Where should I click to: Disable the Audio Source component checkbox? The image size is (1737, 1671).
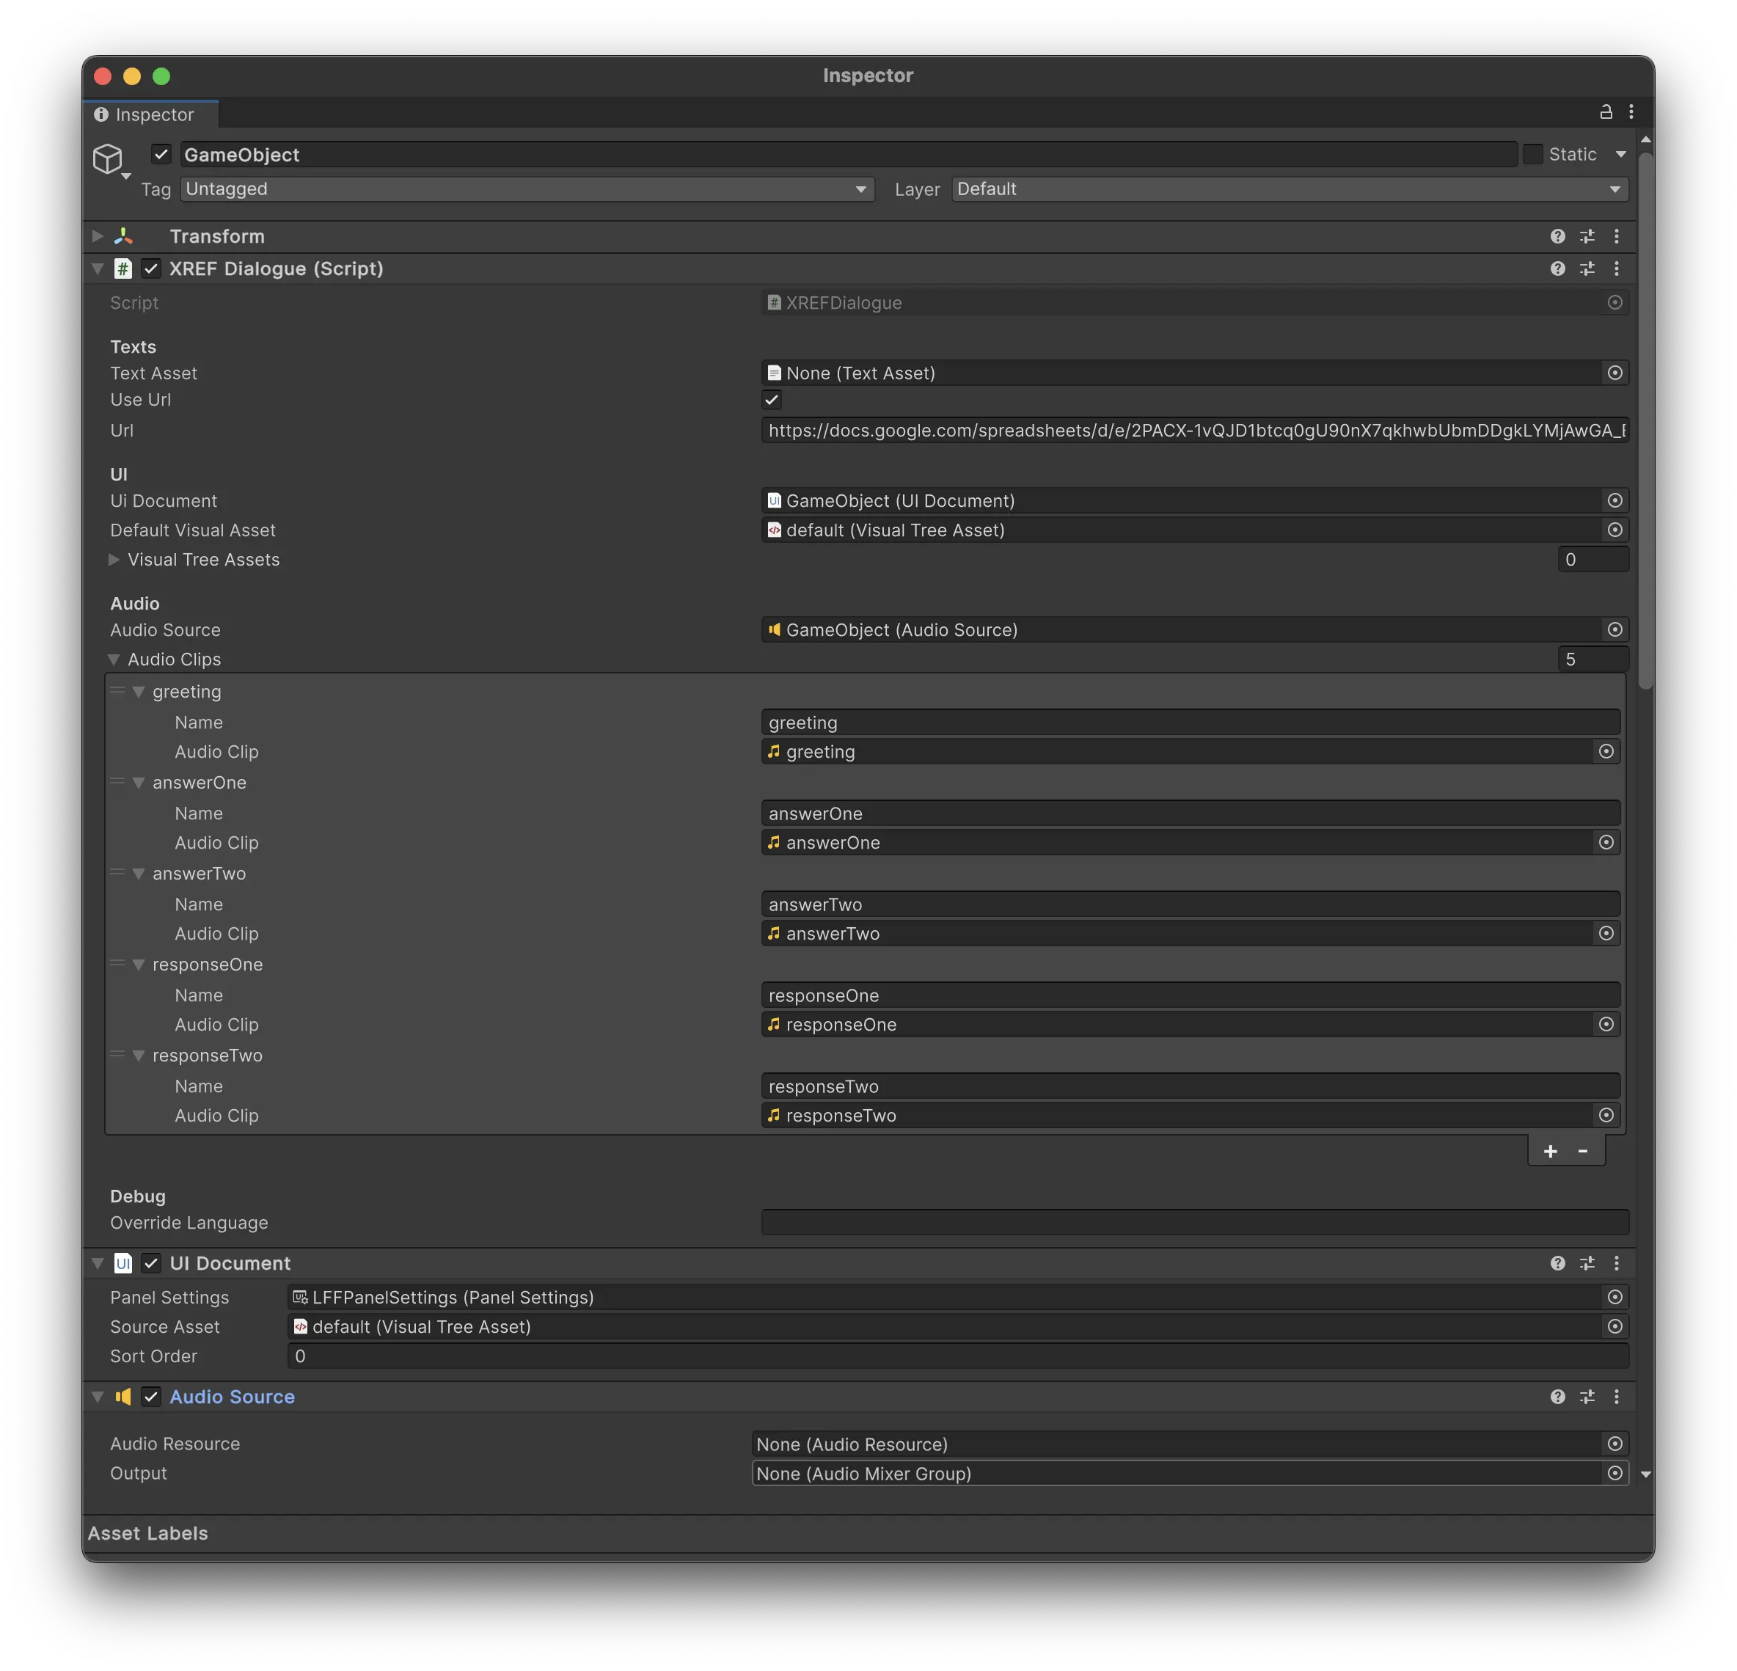(150, 1397)
